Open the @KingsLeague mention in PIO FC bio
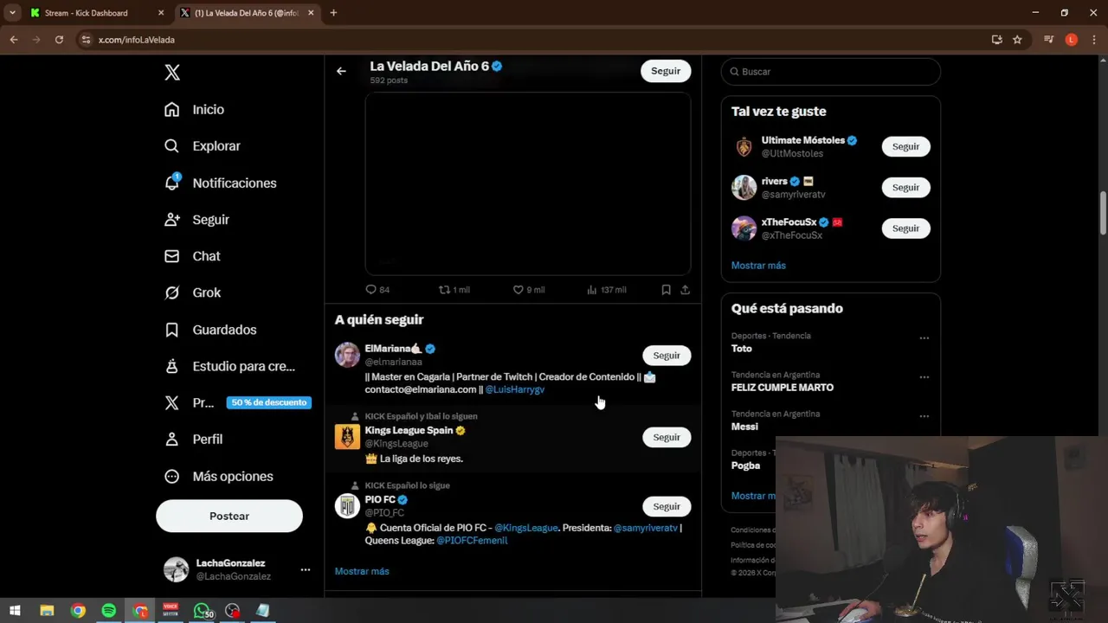Screen dimensions: 1108x623 click(x=526, y=528)
